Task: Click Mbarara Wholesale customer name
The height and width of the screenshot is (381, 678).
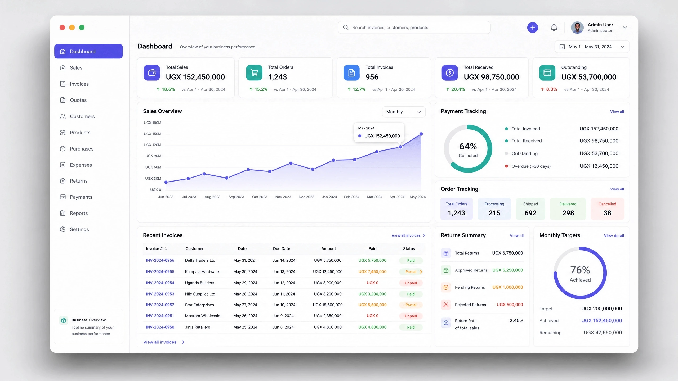Action: click(203, 316)
